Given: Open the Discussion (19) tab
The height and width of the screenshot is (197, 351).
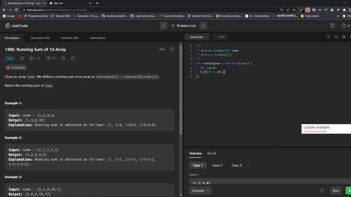Looking at the screenshot, I should (x=40, y=38).
